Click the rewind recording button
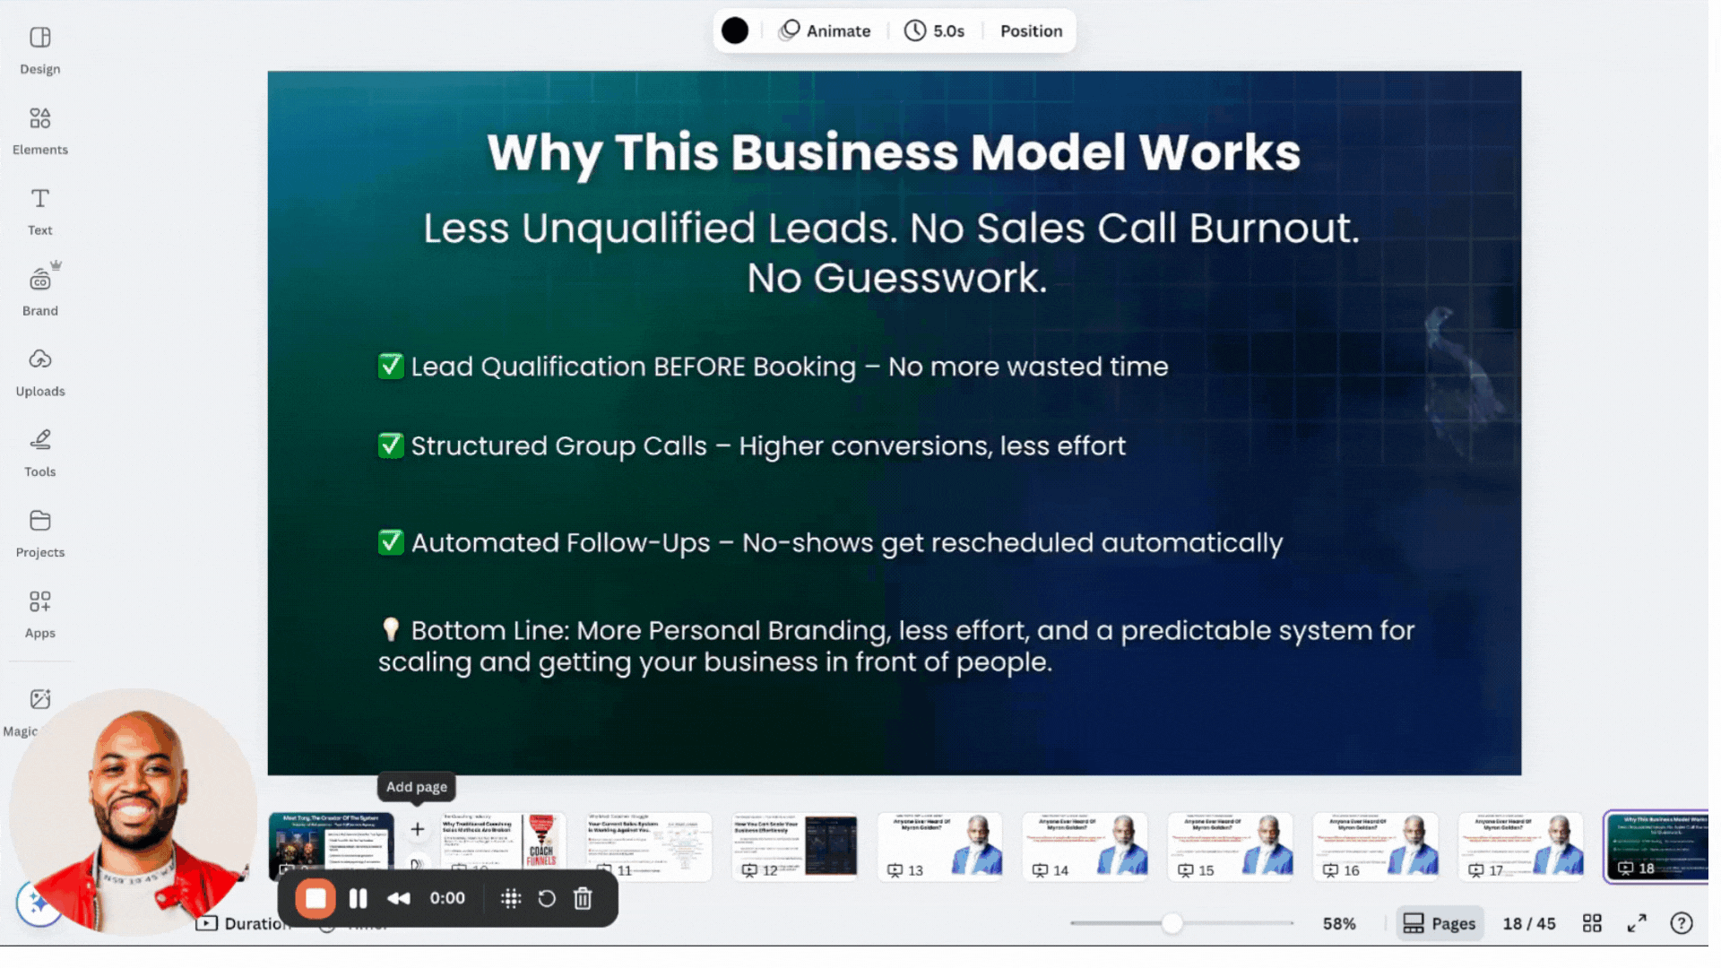The image size is (1721, 968). 398,898
